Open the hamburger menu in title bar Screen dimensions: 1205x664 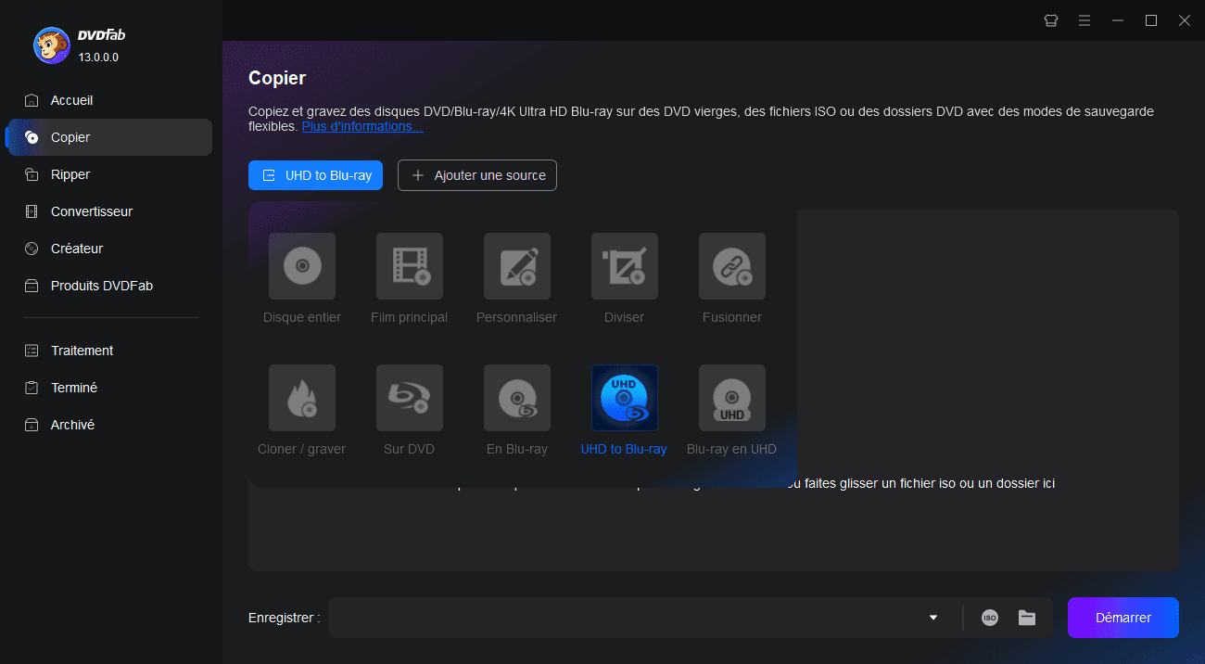[x=1084, y=20]
